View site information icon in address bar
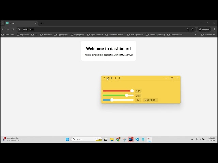The image size is (218, 163). pyautogui.click(x=19, y=30)
